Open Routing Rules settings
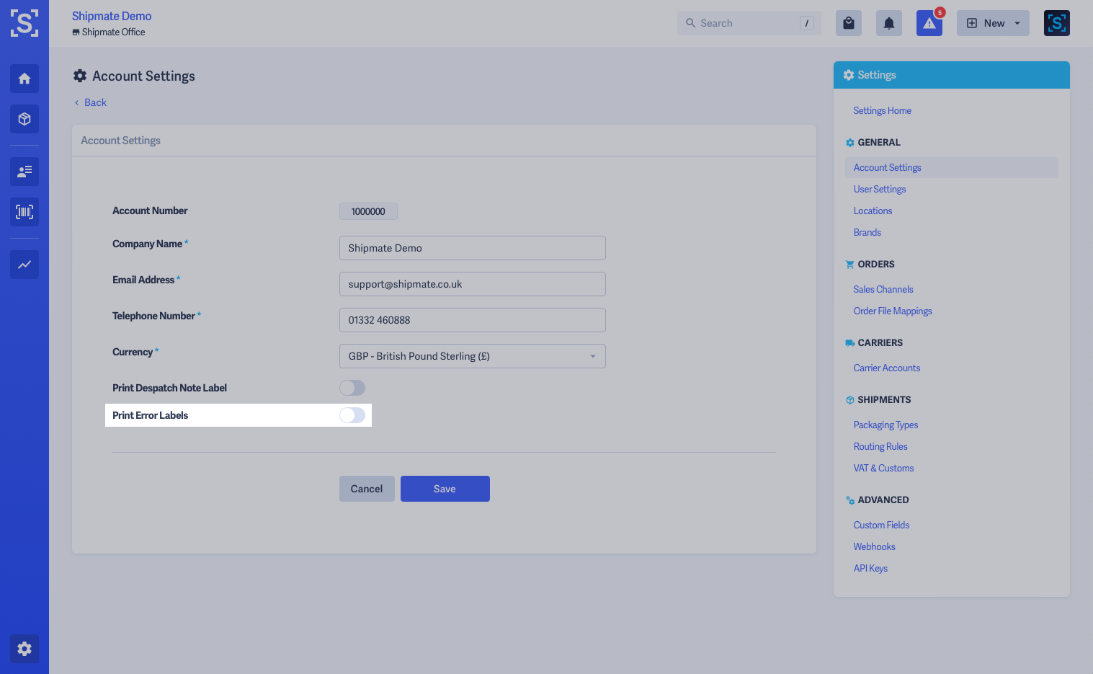 (x=880, y=446)
